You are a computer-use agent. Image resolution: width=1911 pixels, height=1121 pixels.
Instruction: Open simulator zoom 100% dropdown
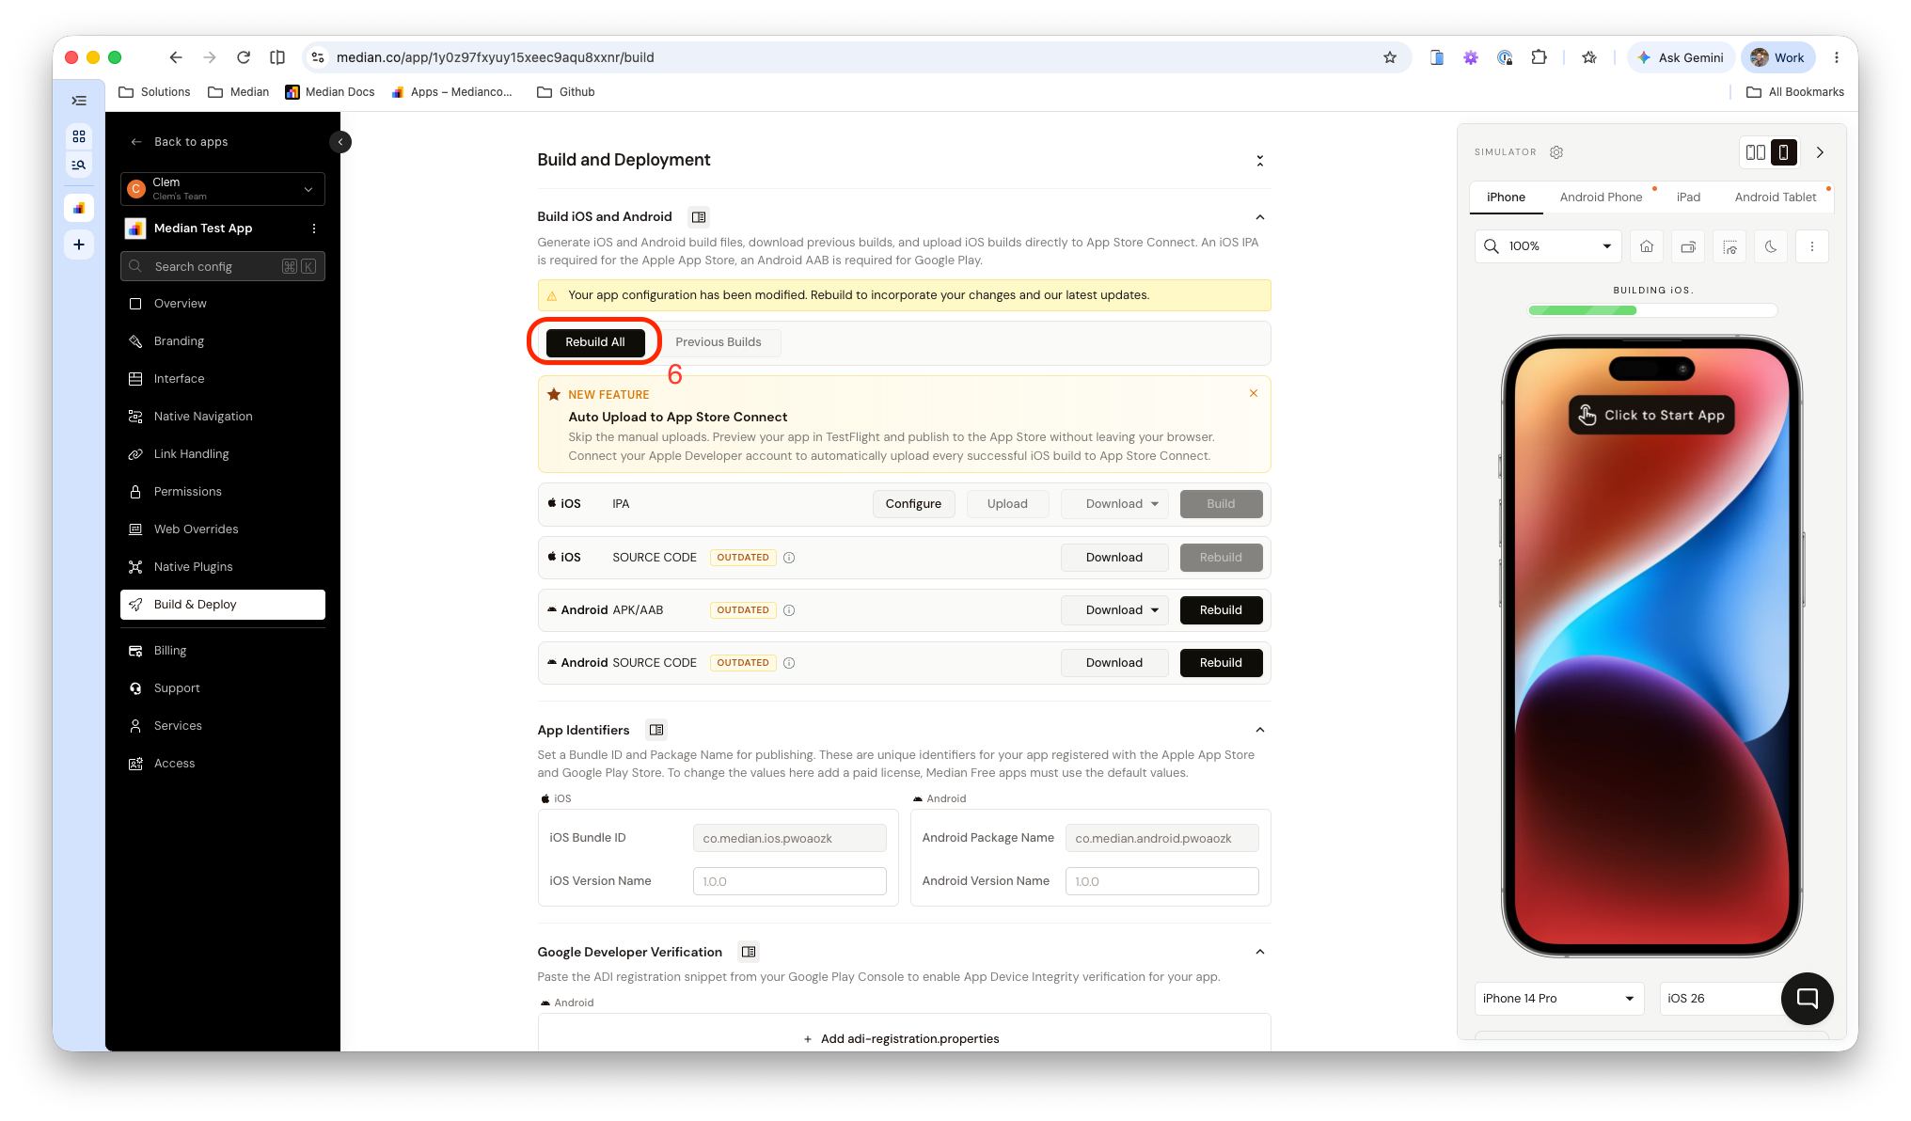[1548, 246]
